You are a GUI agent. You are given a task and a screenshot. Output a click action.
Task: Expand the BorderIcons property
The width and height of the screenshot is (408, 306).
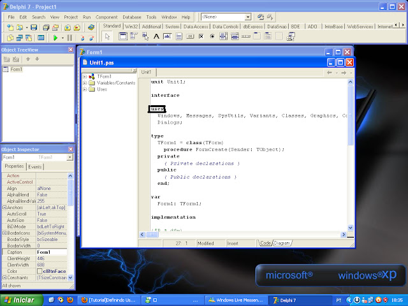[x=4, y=233]
